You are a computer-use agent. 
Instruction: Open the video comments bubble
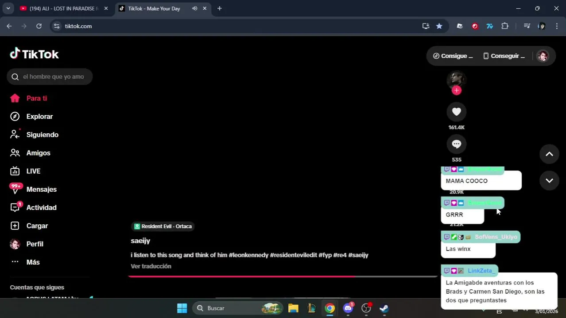click(x=457, y=144)
